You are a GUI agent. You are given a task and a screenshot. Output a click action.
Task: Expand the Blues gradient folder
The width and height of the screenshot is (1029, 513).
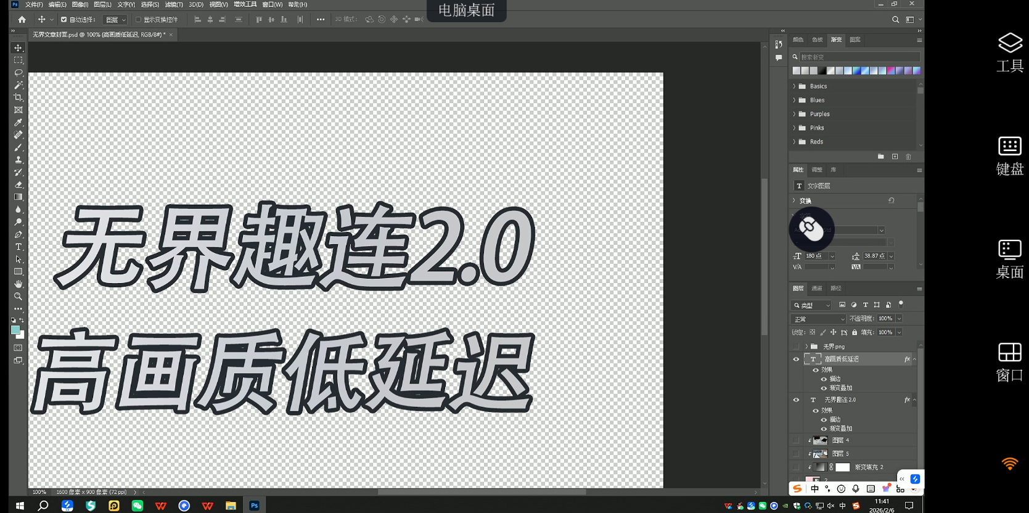click(x=794, y=100)
